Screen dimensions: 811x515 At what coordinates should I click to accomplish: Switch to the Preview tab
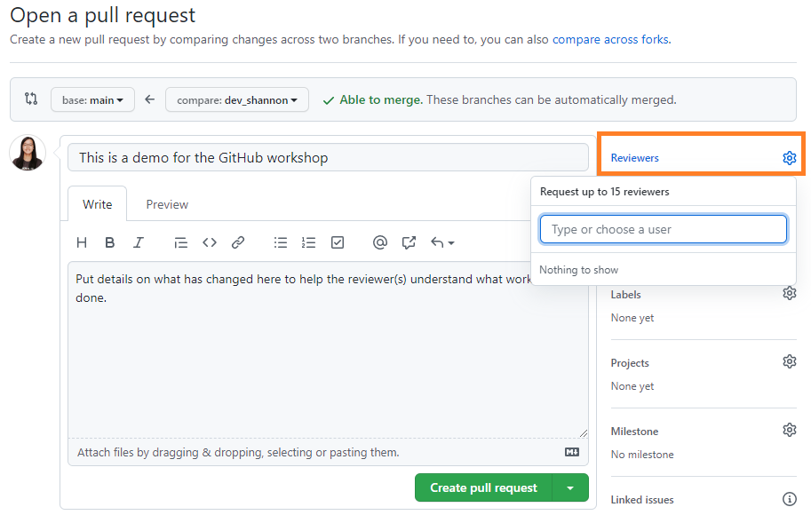167,204
